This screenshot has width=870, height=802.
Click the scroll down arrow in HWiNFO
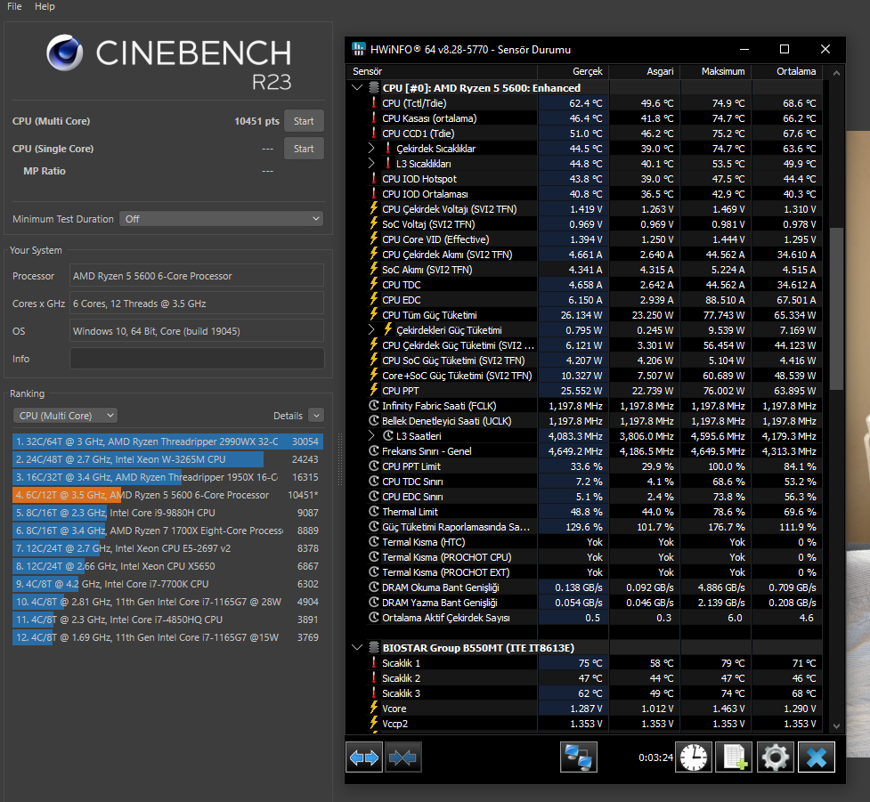pos(836,725)
